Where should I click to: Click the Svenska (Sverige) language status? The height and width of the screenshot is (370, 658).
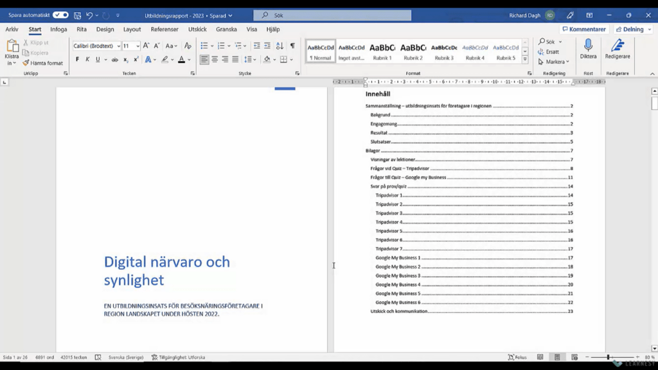pos(126,357)
